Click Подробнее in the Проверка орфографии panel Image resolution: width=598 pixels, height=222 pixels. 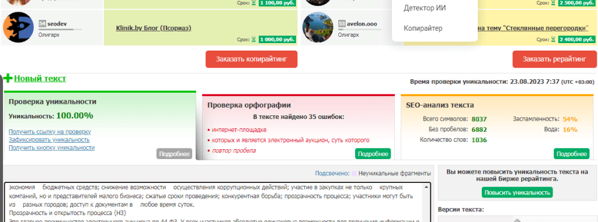coord(373,154)
